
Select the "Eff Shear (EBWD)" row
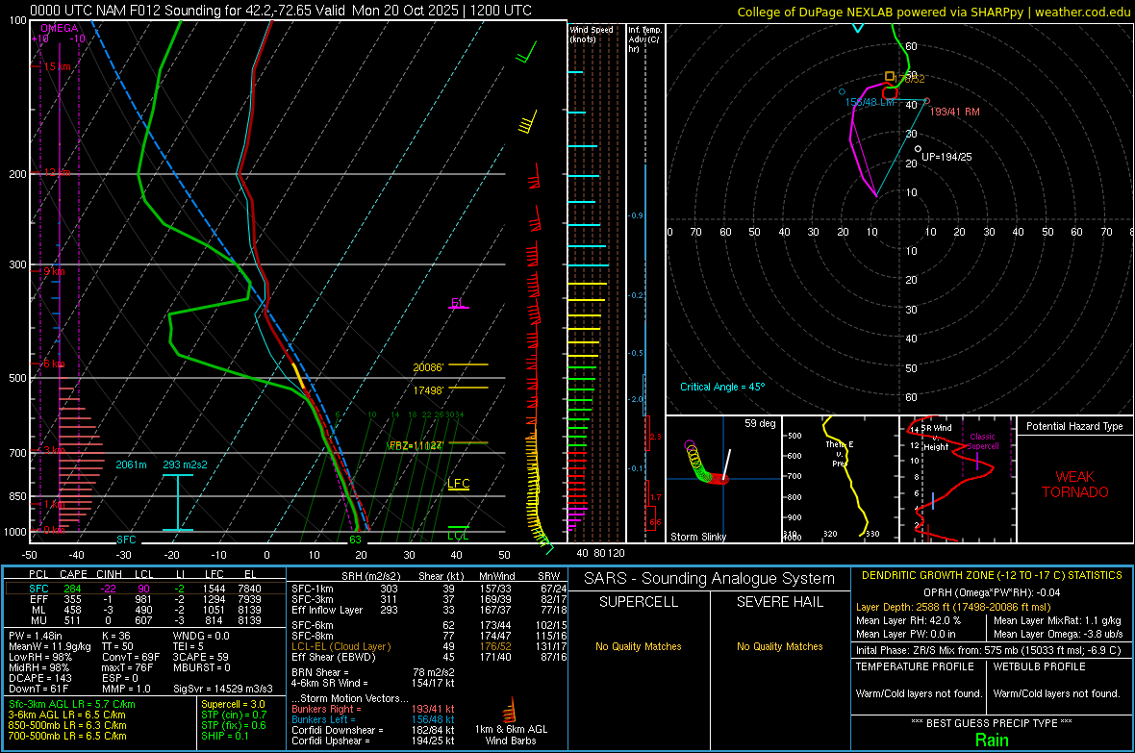[x=429, y=657]
